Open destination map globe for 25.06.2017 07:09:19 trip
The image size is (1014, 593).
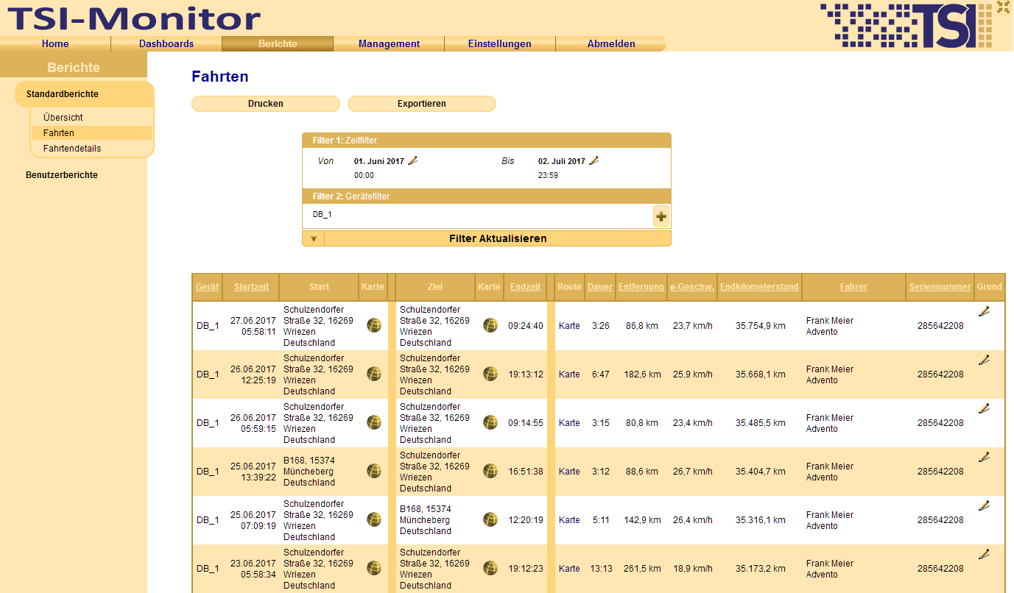pos(490,519)
